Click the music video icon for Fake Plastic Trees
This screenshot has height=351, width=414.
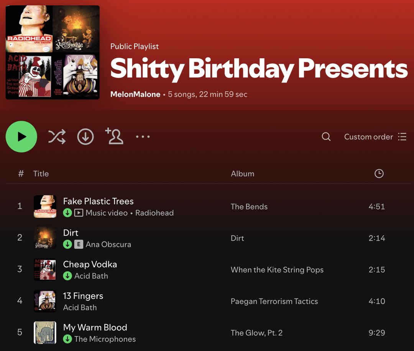79,213
